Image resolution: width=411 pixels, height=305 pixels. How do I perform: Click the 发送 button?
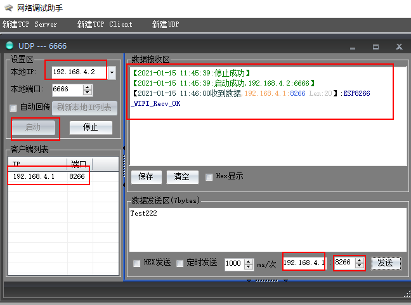point(386,263)
